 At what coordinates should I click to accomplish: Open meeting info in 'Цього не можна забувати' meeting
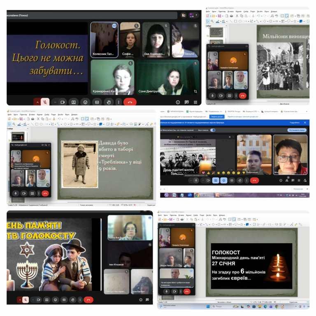(x=178, y=102)
